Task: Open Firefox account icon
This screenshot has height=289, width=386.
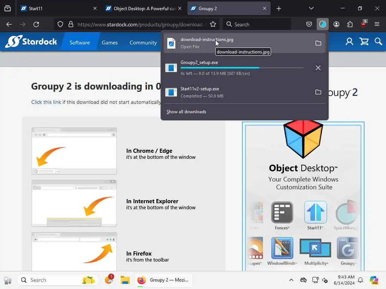Action: click(x=336, y=24)
